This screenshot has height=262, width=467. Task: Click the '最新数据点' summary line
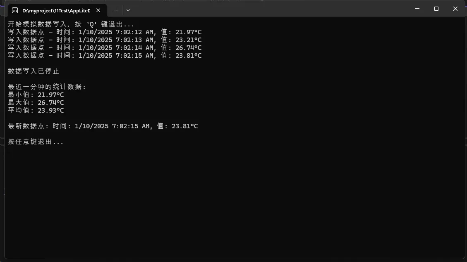point(103,126)
